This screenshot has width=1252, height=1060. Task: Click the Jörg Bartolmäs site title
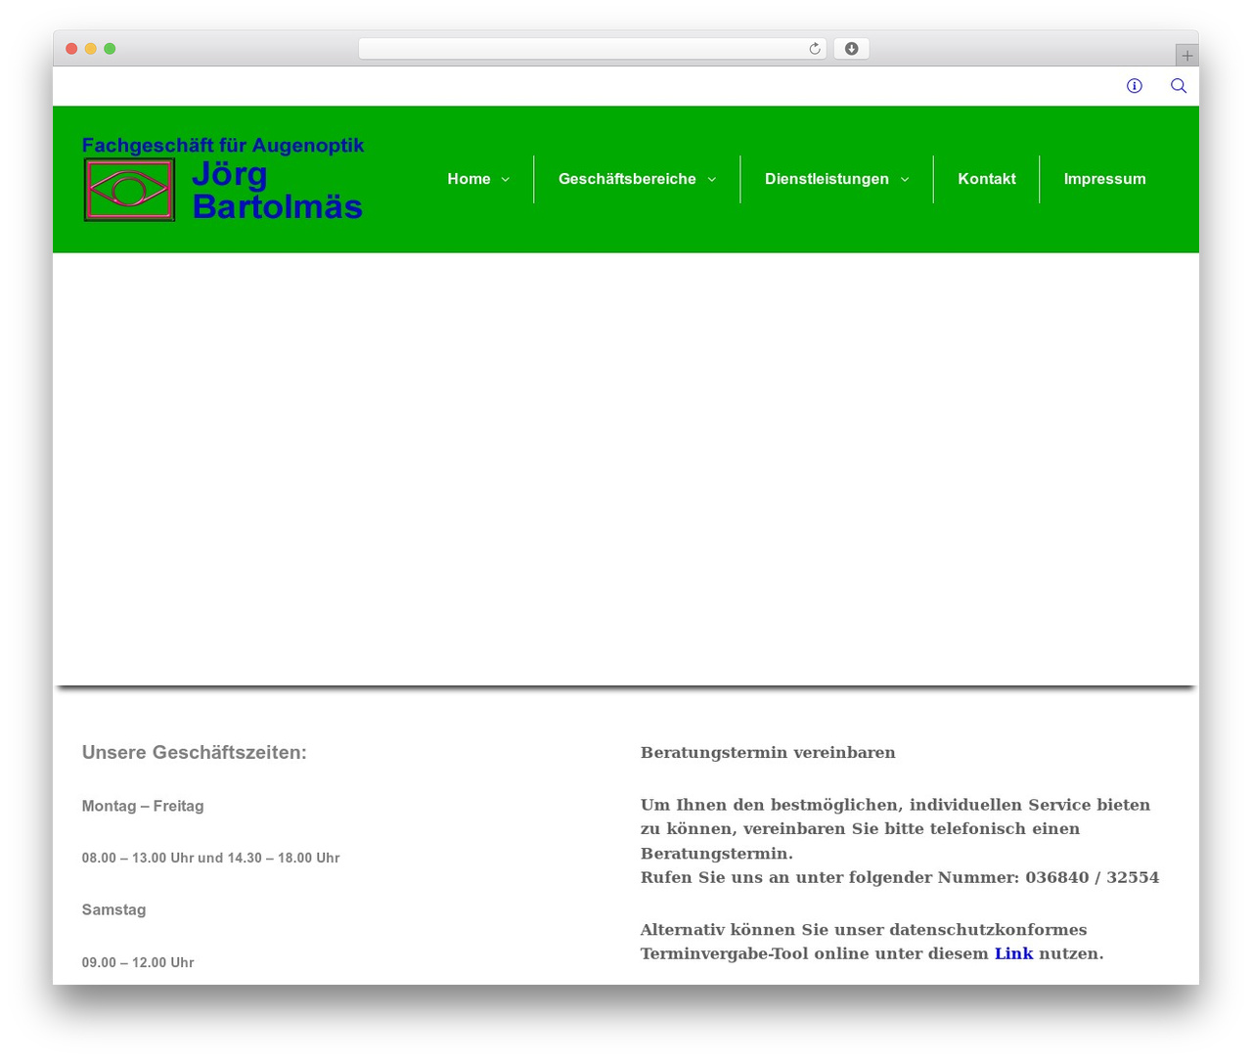277,190
